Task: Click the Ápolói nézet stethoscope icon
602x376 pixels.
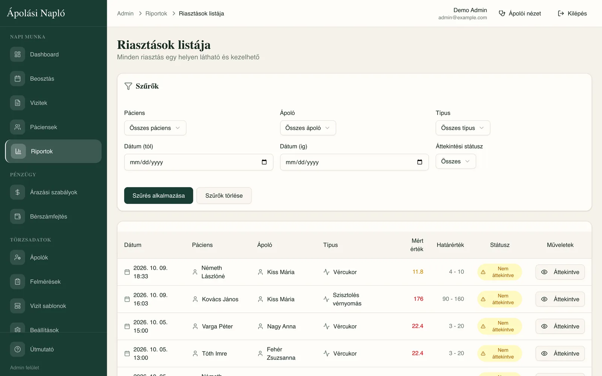Action: pyautogui.click(x=502, y=14)
